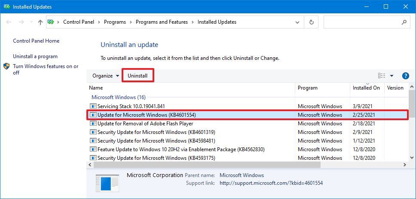Select Security Update KB4593175 row
The height and width of the screenshot is (199, 416).
coord(248,158)
